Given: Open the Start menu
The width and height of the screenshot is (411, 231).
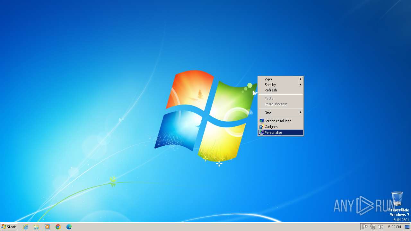Looking at the screenshot, I should point(9,227).
